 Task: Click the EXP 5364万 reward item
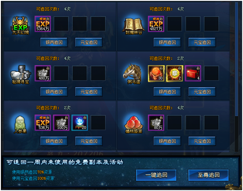(43, 24)
